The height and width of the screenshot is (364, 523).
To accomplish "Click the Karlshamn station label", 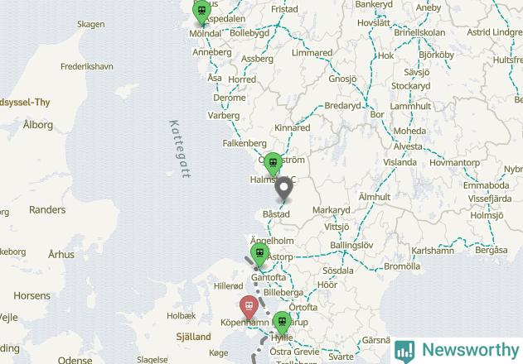I will click(x=433, y=251).
